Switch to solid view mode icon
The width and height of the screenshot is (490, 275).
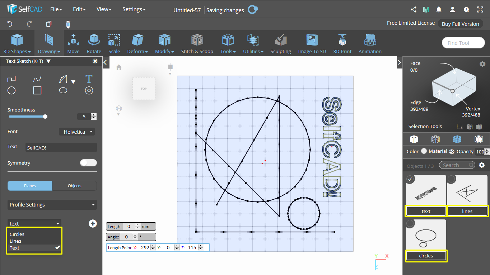(414, 139)
